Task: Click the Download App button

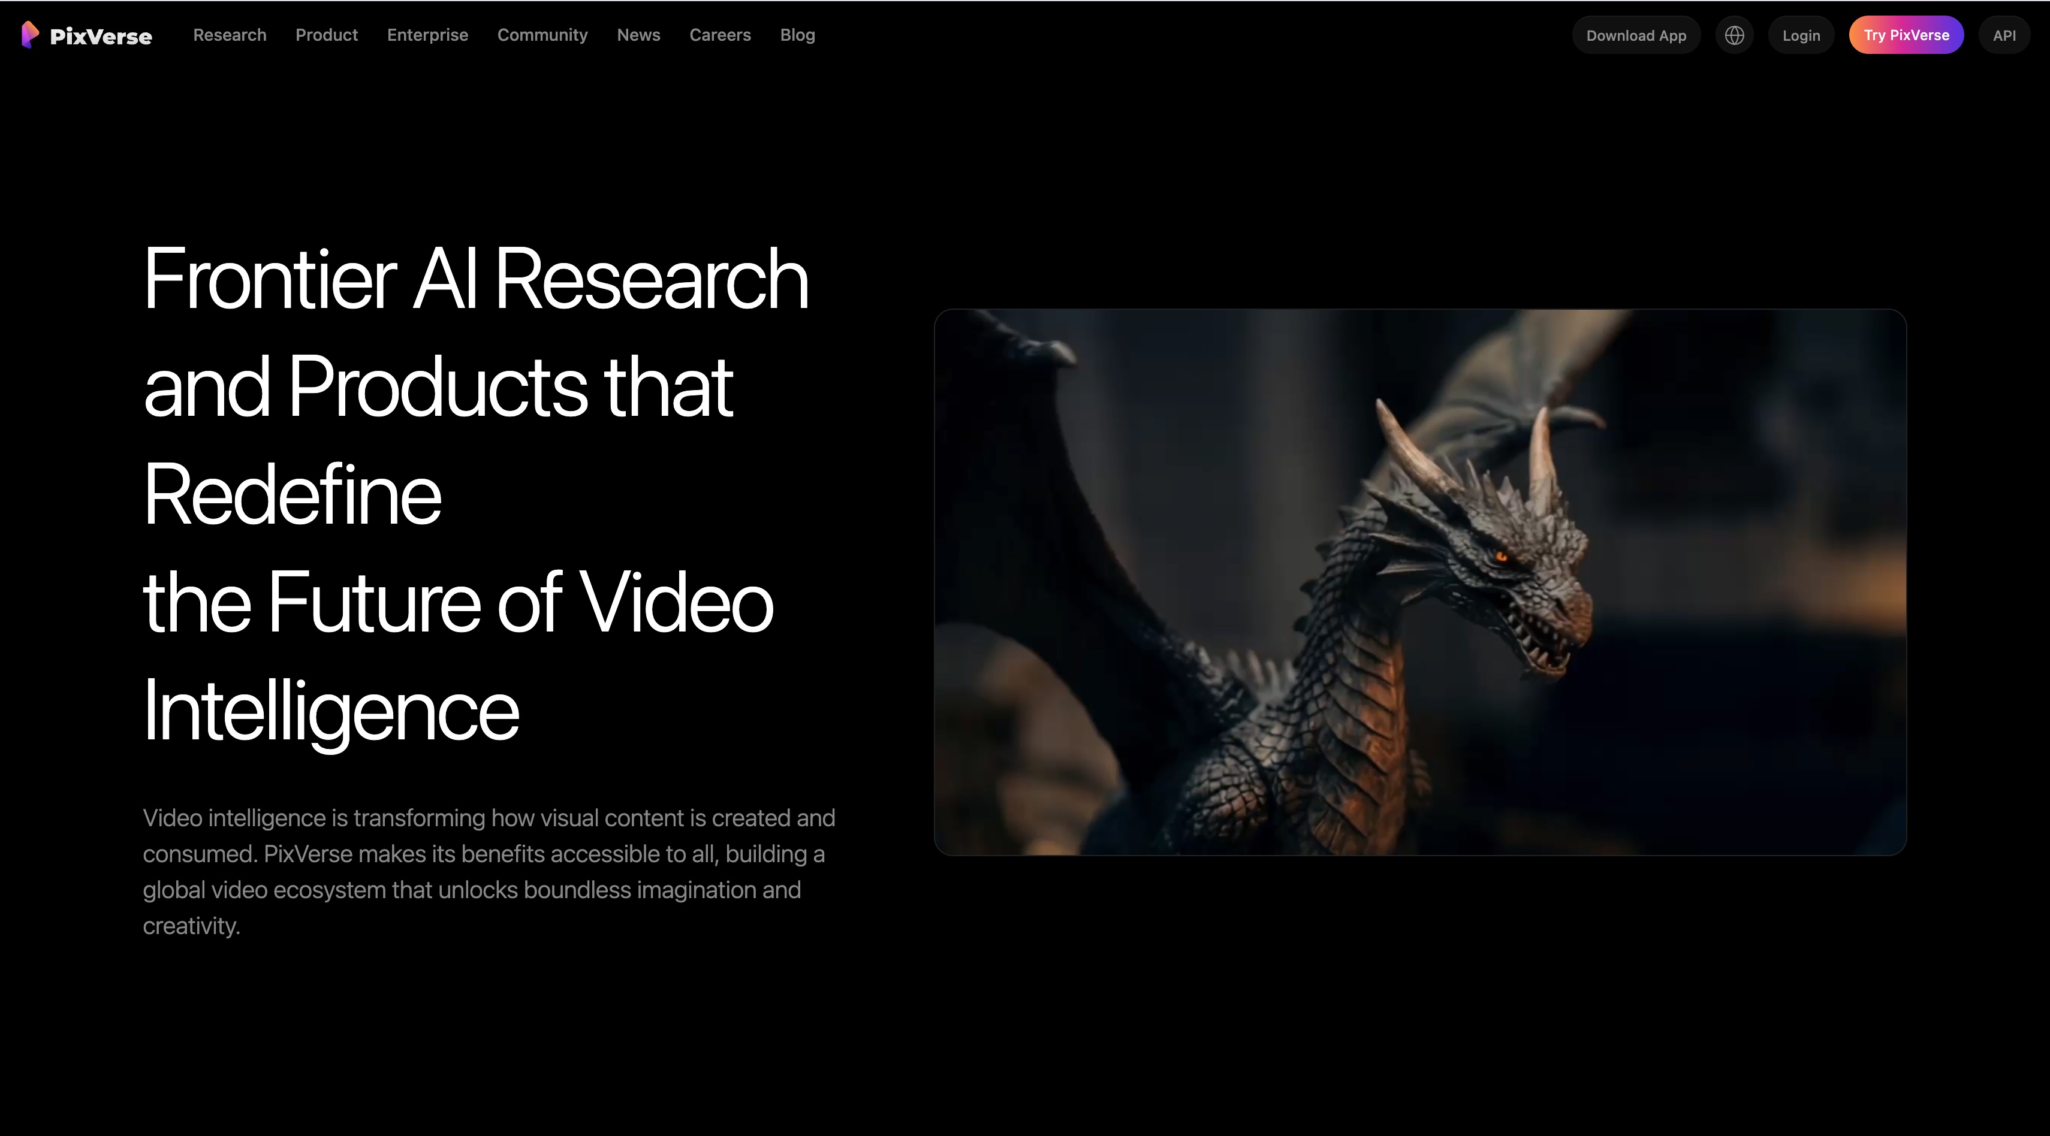Action: coord(1635,35)
